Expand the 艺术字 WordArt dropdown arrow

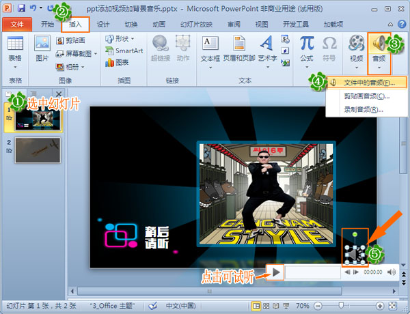point(268,68)
